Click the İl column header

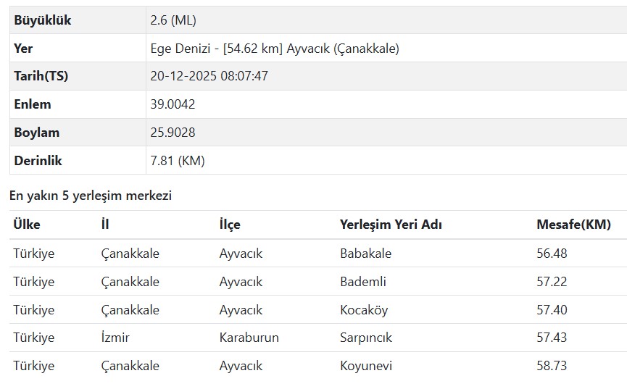[105, 225]
